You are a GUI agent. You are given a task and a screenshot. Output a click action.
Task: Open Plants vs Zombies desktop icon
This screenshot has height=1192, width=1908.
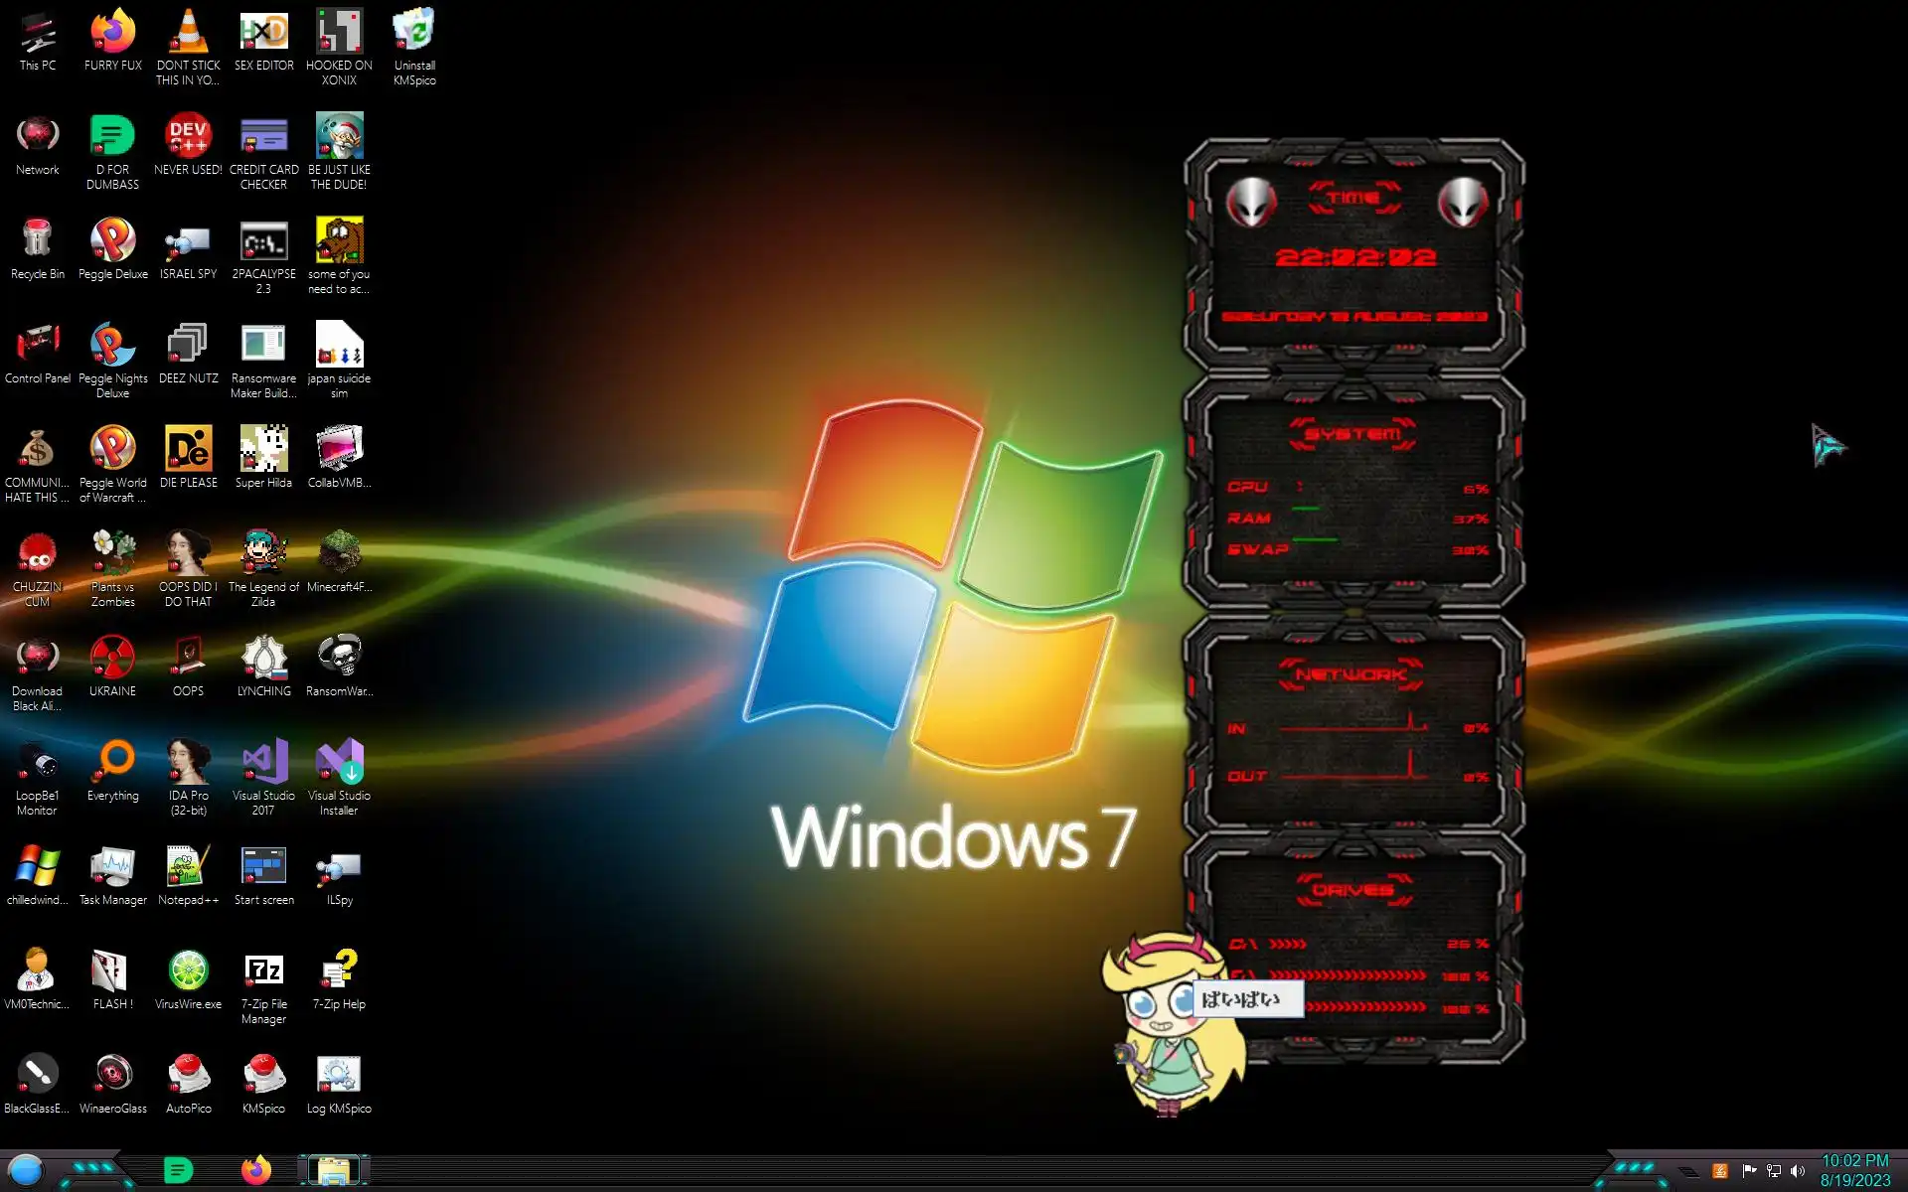112,554
